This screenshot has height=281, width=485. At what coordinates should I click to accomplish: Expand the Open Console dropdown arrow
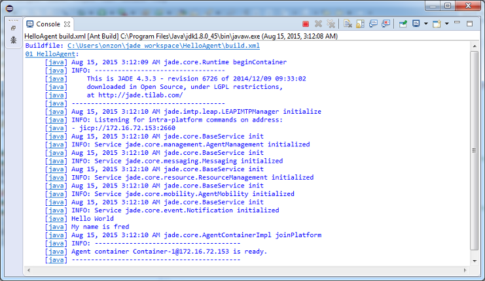tap(446, 24)
